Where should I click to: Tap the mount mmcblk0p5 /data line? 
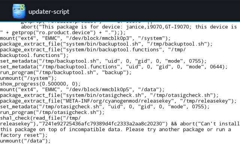click(82, 90)
